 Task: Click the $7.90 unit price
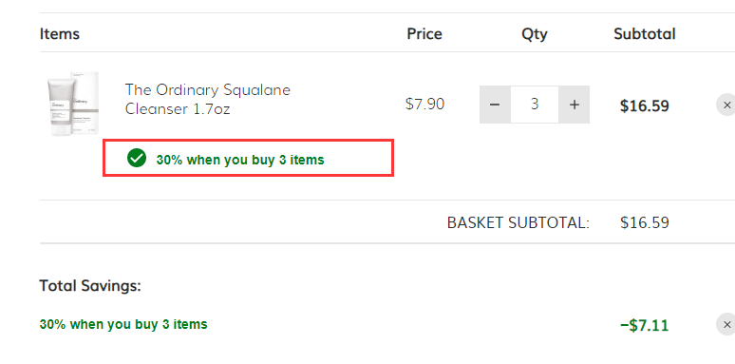click(x=424, y=104)
